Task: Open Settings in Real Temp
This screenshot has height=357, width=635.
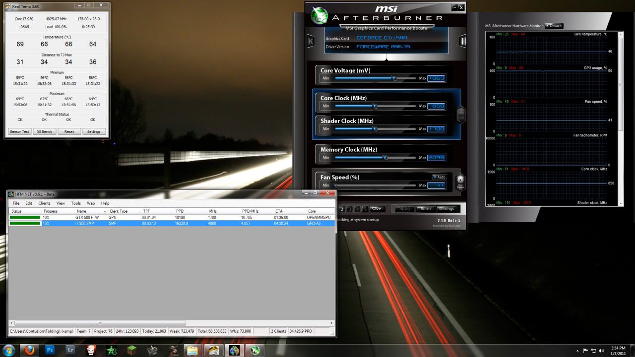Action: point(94,131)
